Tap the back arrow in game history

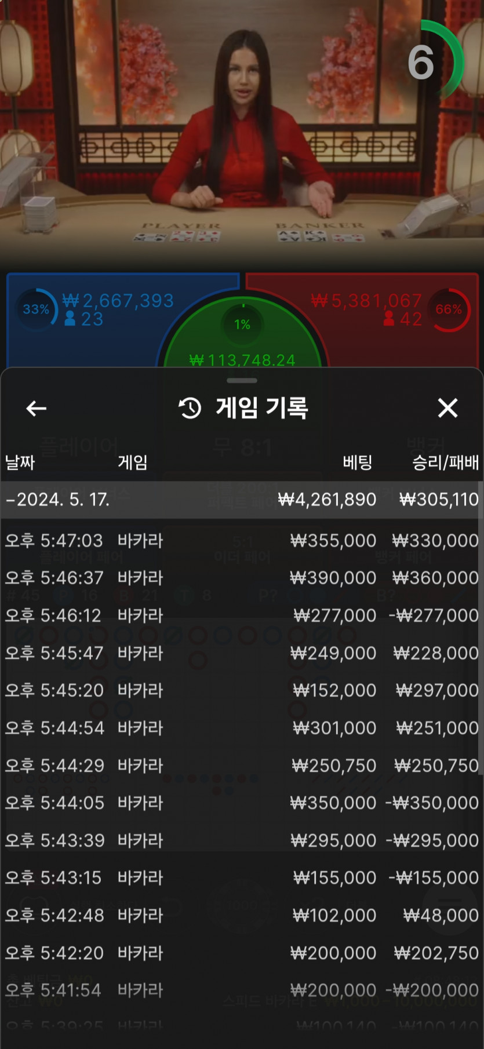click(36, 409)
